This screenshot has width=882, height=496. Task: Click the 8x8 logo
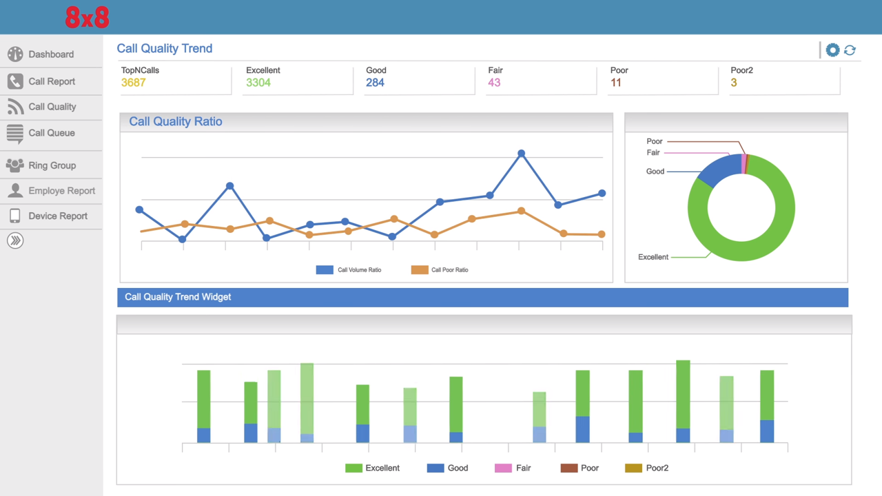88,17
